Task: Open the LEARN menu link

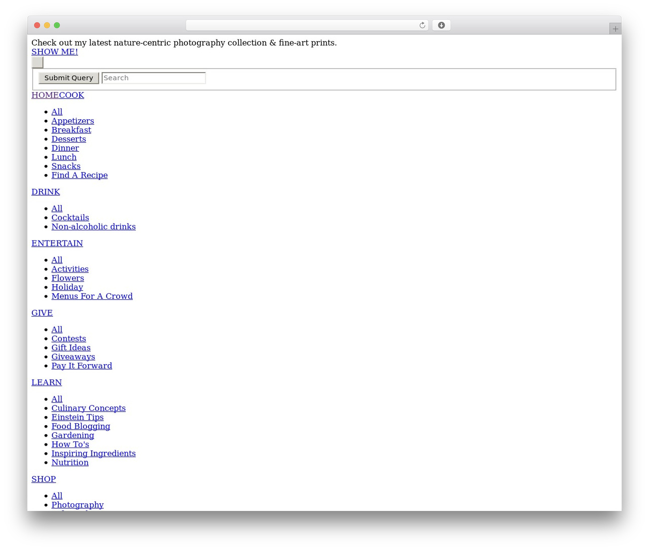Action: 47,383
